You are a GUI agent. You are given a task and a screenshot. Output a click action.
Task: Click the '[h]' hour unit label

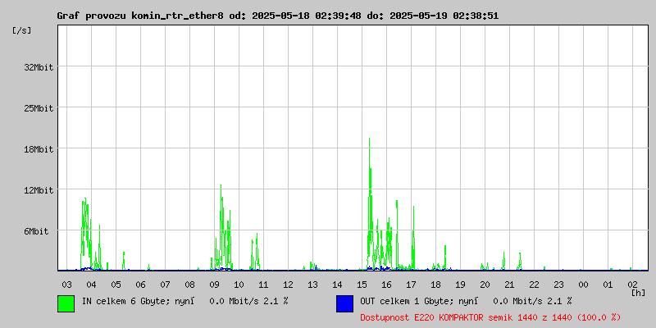point(638,293)
